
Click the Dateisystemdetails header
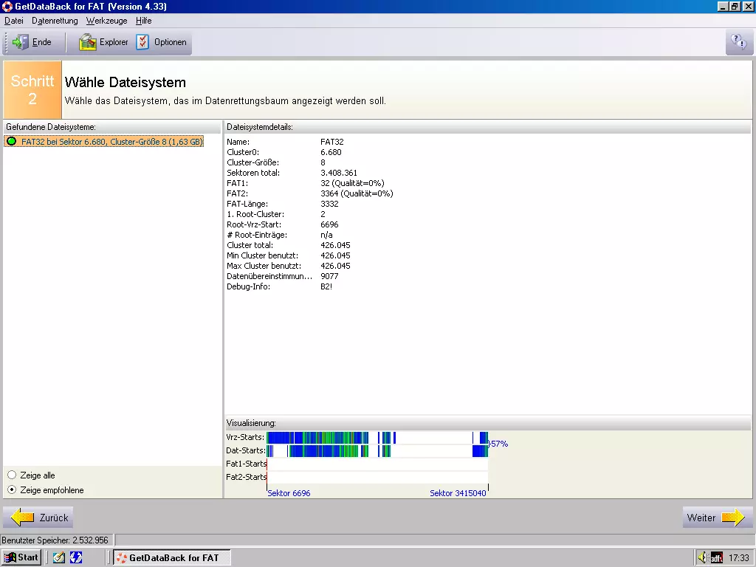click(260, 127)
